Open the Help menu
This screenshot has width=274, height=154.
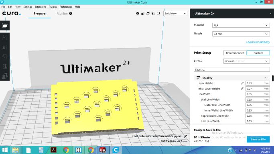[x=77, y=7]
